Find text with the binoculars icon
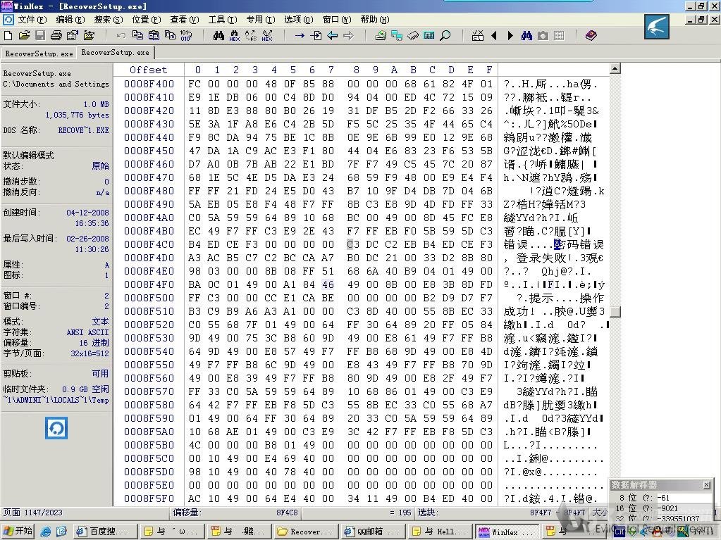Screen dimensions: 721x540 pyautogui.click(x=219, y=35)
